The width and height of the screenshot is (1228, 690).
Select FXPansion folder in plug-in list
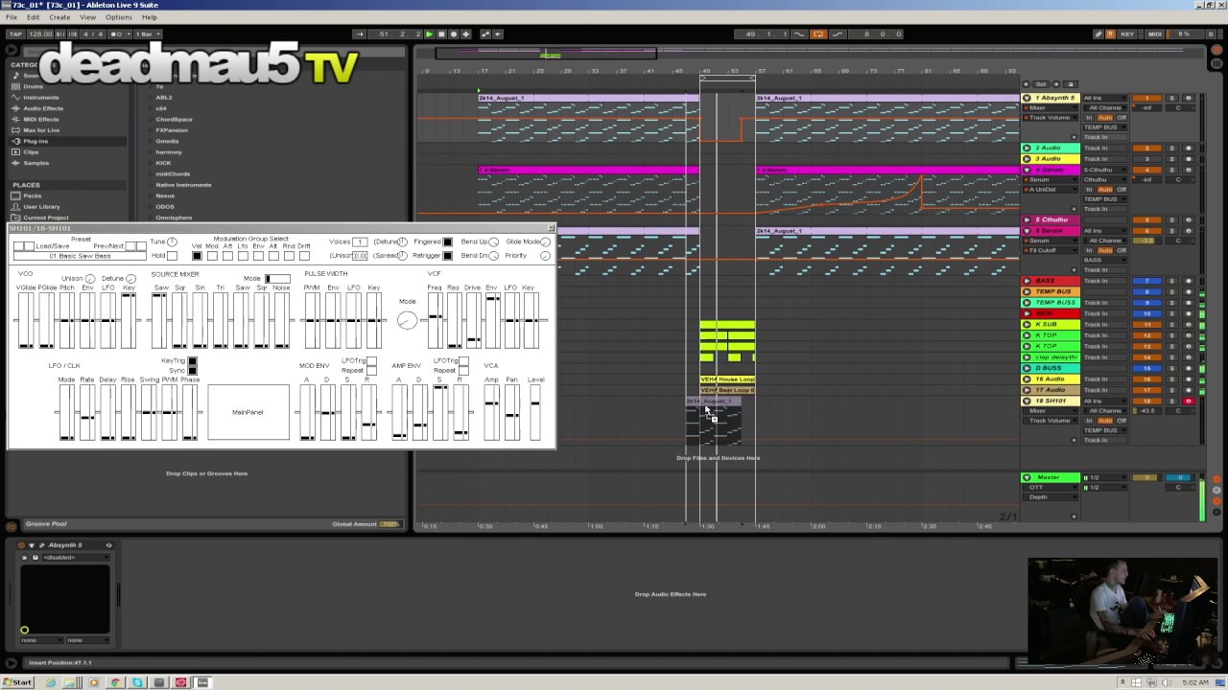pos(172,130)
